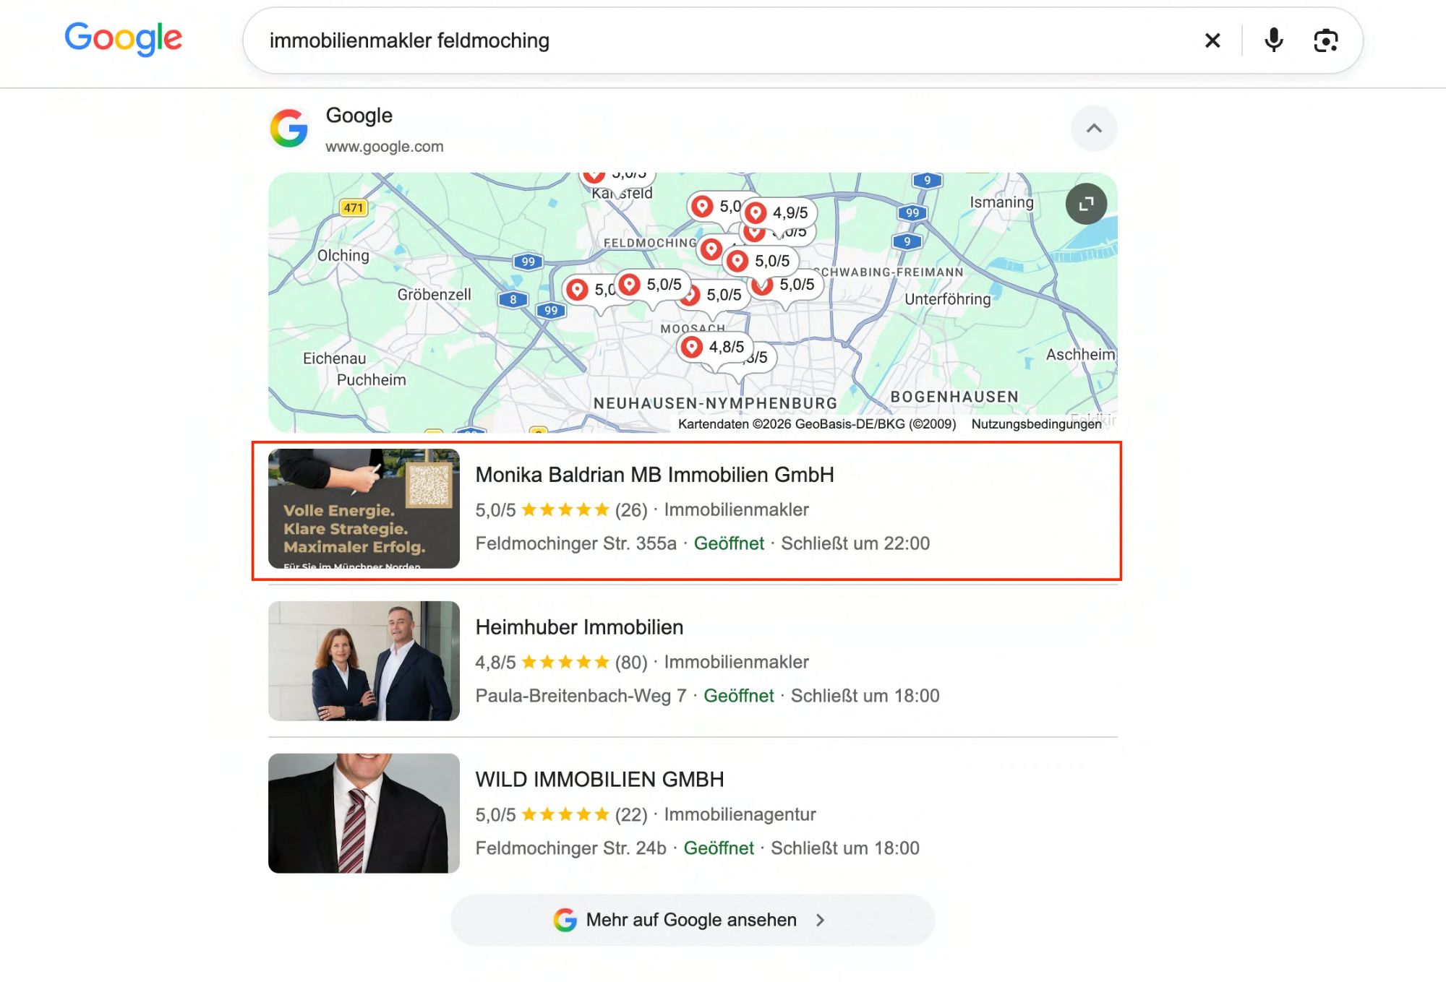Clear the search query with X icon

tap(1212, 40)
